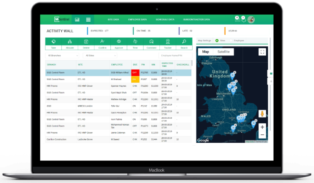Zoom out on the map
314x183 pixels.
click(x=262, y=135)
